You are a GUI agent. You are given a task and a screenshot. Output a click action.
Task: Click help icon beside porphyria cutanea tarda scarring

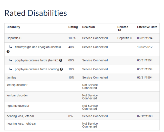tap(61, 69)
